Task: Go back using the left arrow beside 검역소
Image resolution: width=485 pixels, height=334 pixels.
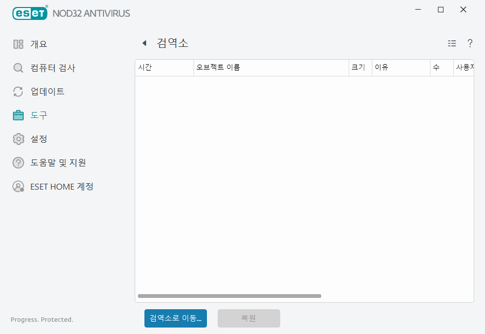Action: click(144, 43)
